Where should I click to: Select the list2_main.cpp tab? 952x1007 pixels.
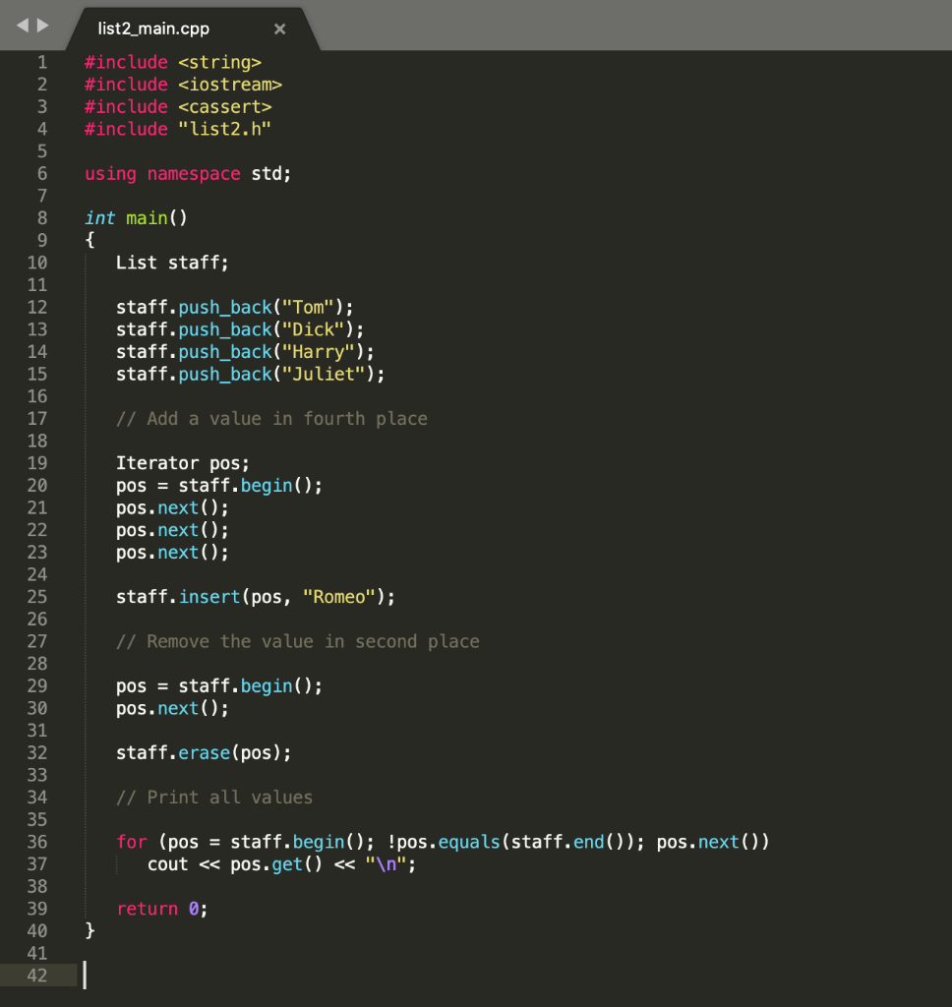tap(152, 29)
